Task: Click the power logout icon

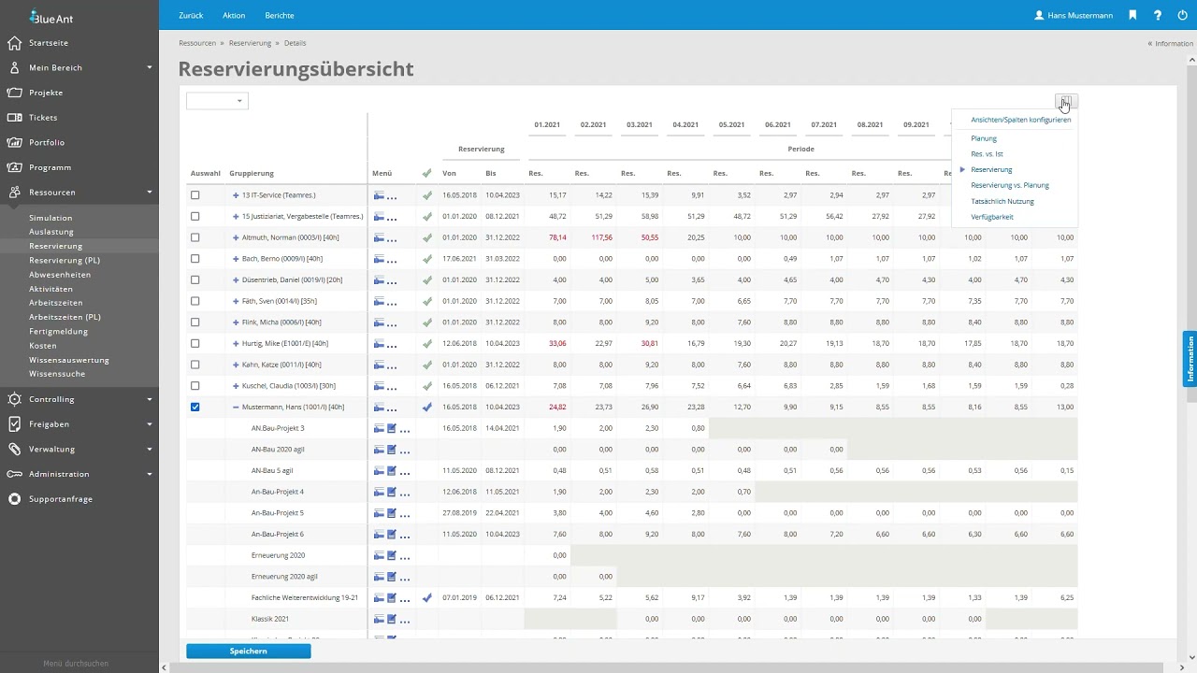Action: tap(1183, 15)
